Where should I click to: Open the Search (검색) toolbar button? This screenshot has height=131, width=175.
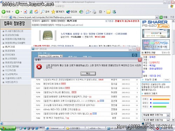[x=45, y=12]
